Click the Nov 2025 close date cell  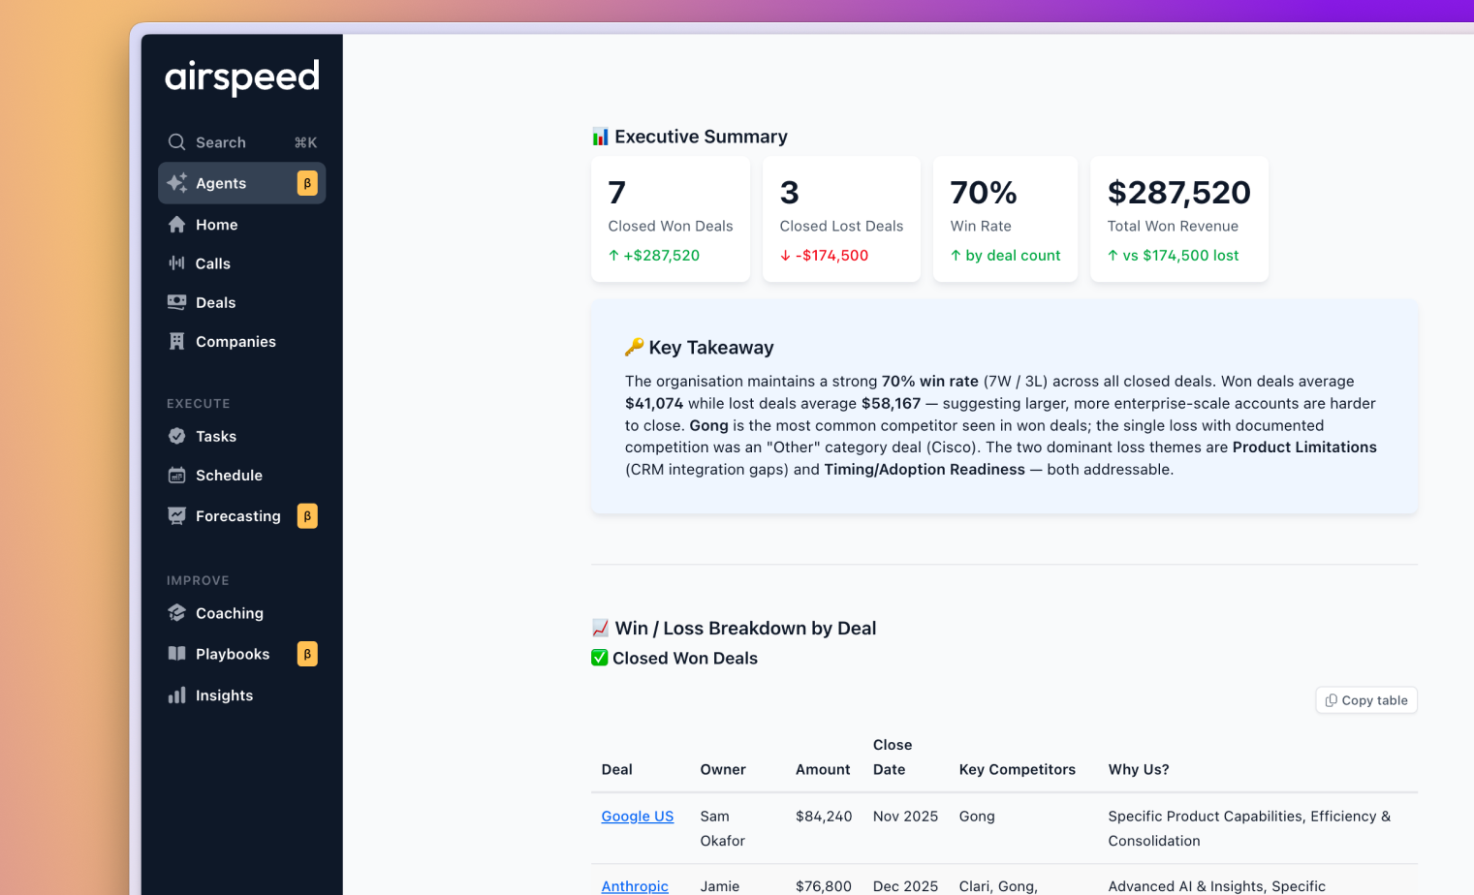tap(905, 817)
